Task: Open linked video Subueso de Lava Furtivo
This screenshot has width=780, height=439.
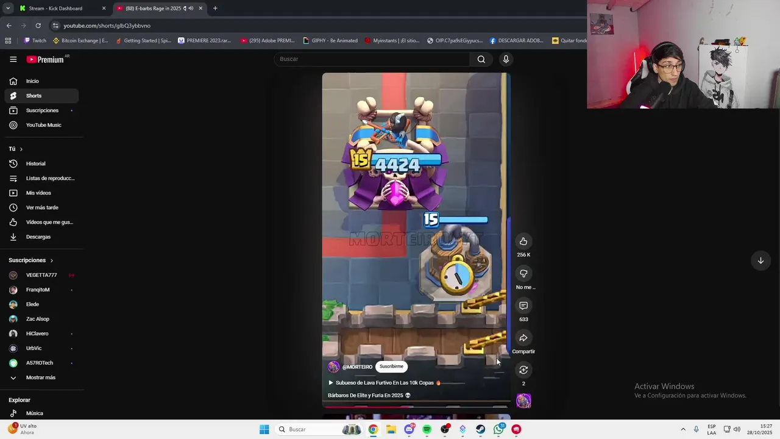Action: (384, 383)
